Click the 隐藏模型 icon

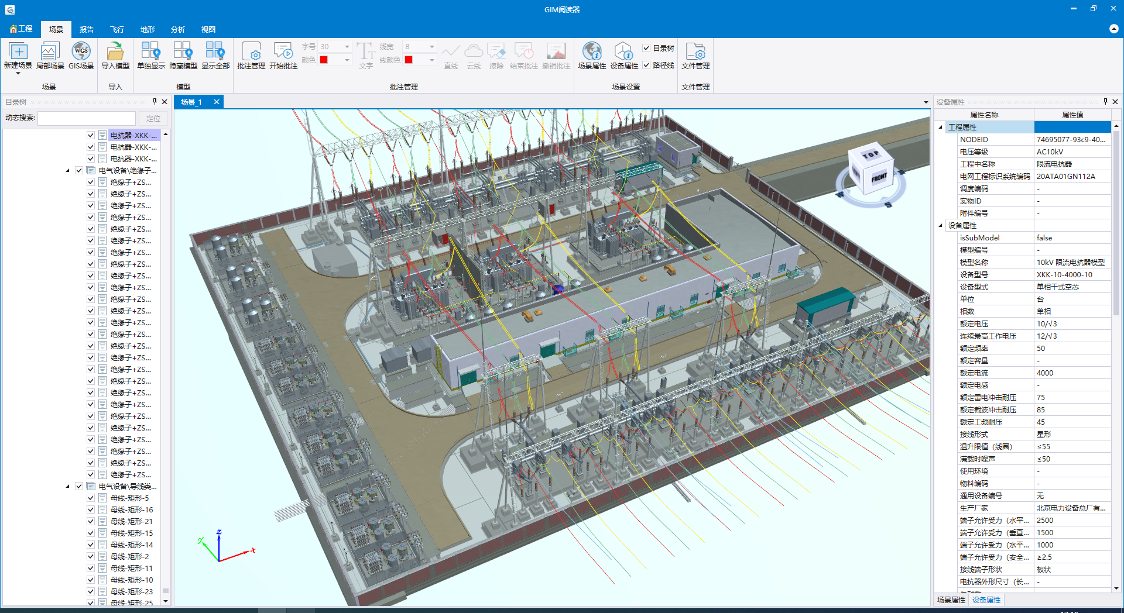point(183,56)
